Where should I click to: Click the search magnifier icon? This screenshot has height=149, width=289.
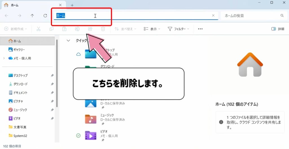tap(282, 16)
